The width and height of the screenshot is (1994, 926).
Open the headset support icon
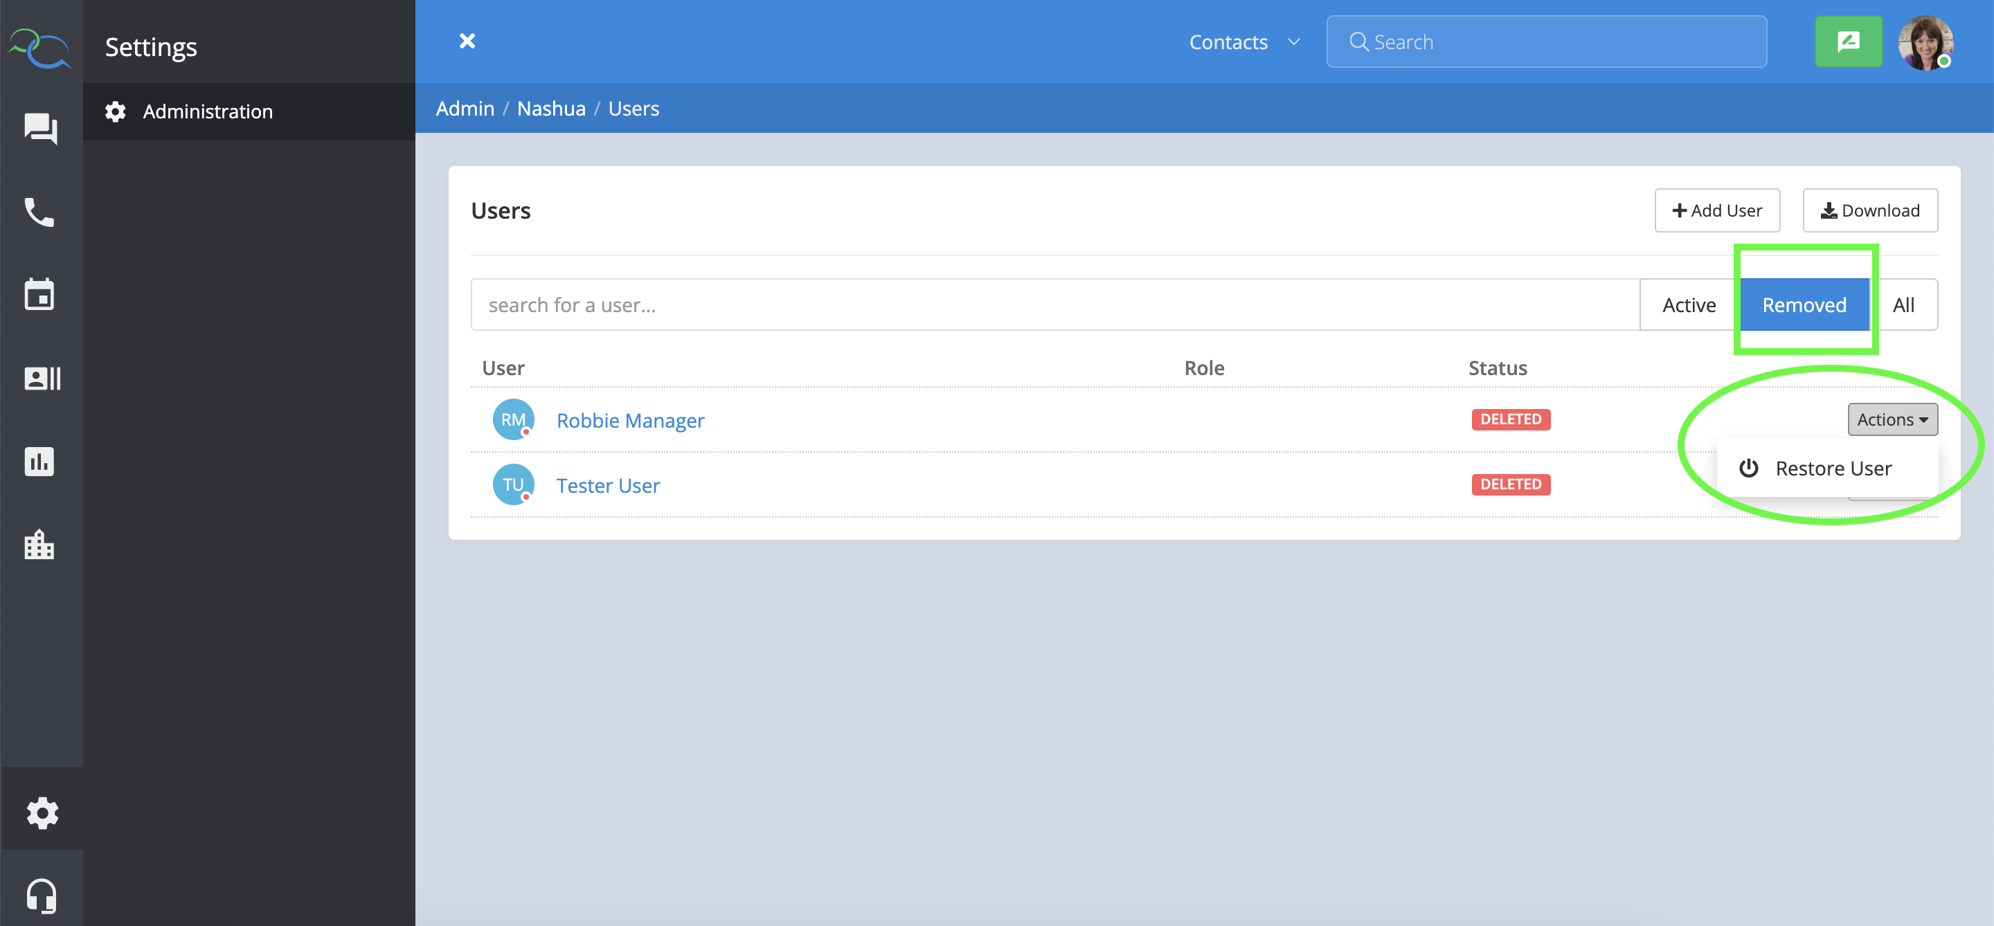coord(41,896)
